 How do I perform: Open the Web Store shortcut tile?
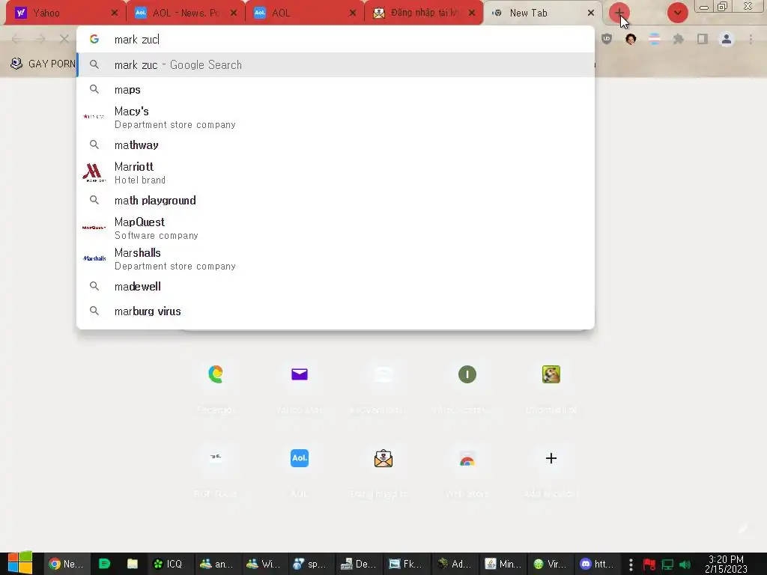(467, 458)
